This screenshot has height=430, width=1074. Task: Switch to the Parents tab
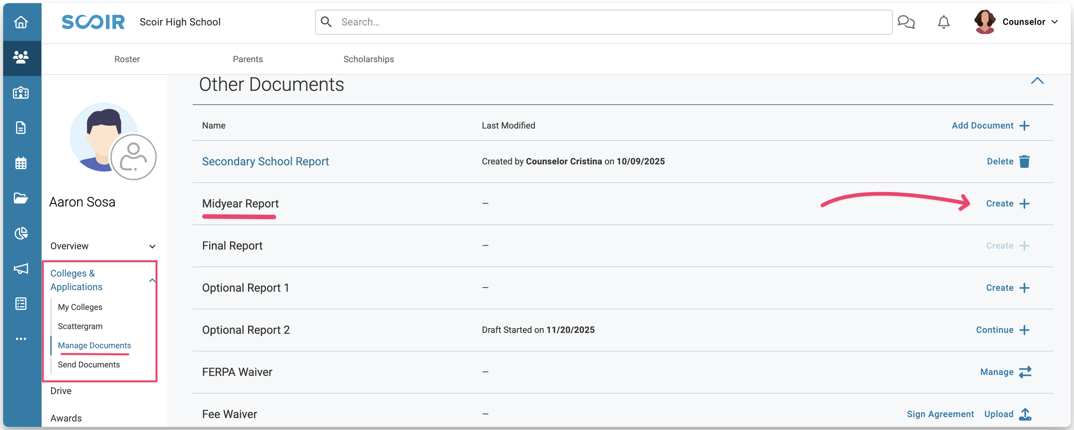coord(248,59)
